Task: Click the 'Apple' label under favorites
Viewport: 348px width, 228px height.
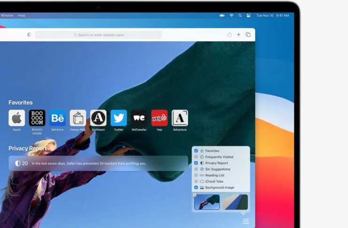Action: click(x=16, y=129)
